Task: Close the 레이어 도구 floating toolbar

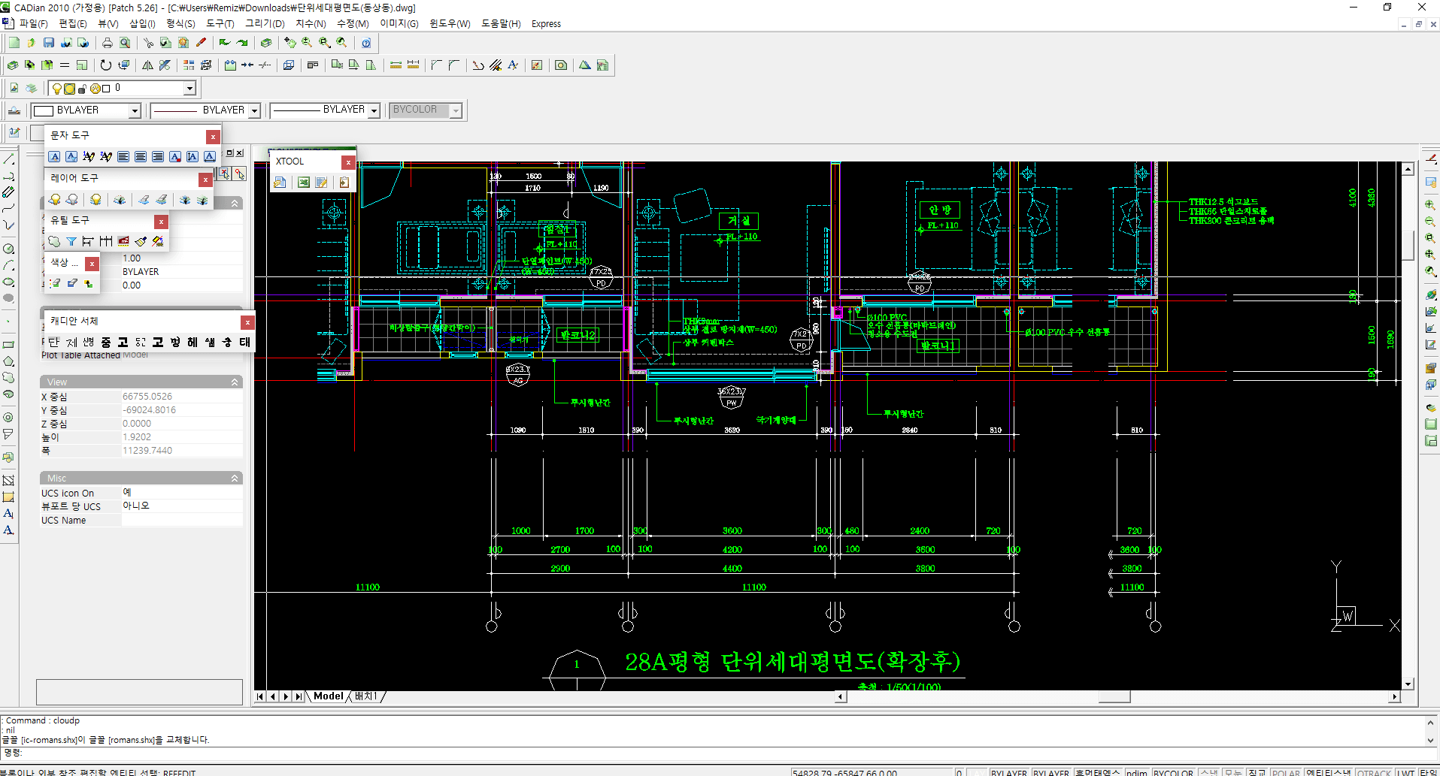Action: pos(205,180)
